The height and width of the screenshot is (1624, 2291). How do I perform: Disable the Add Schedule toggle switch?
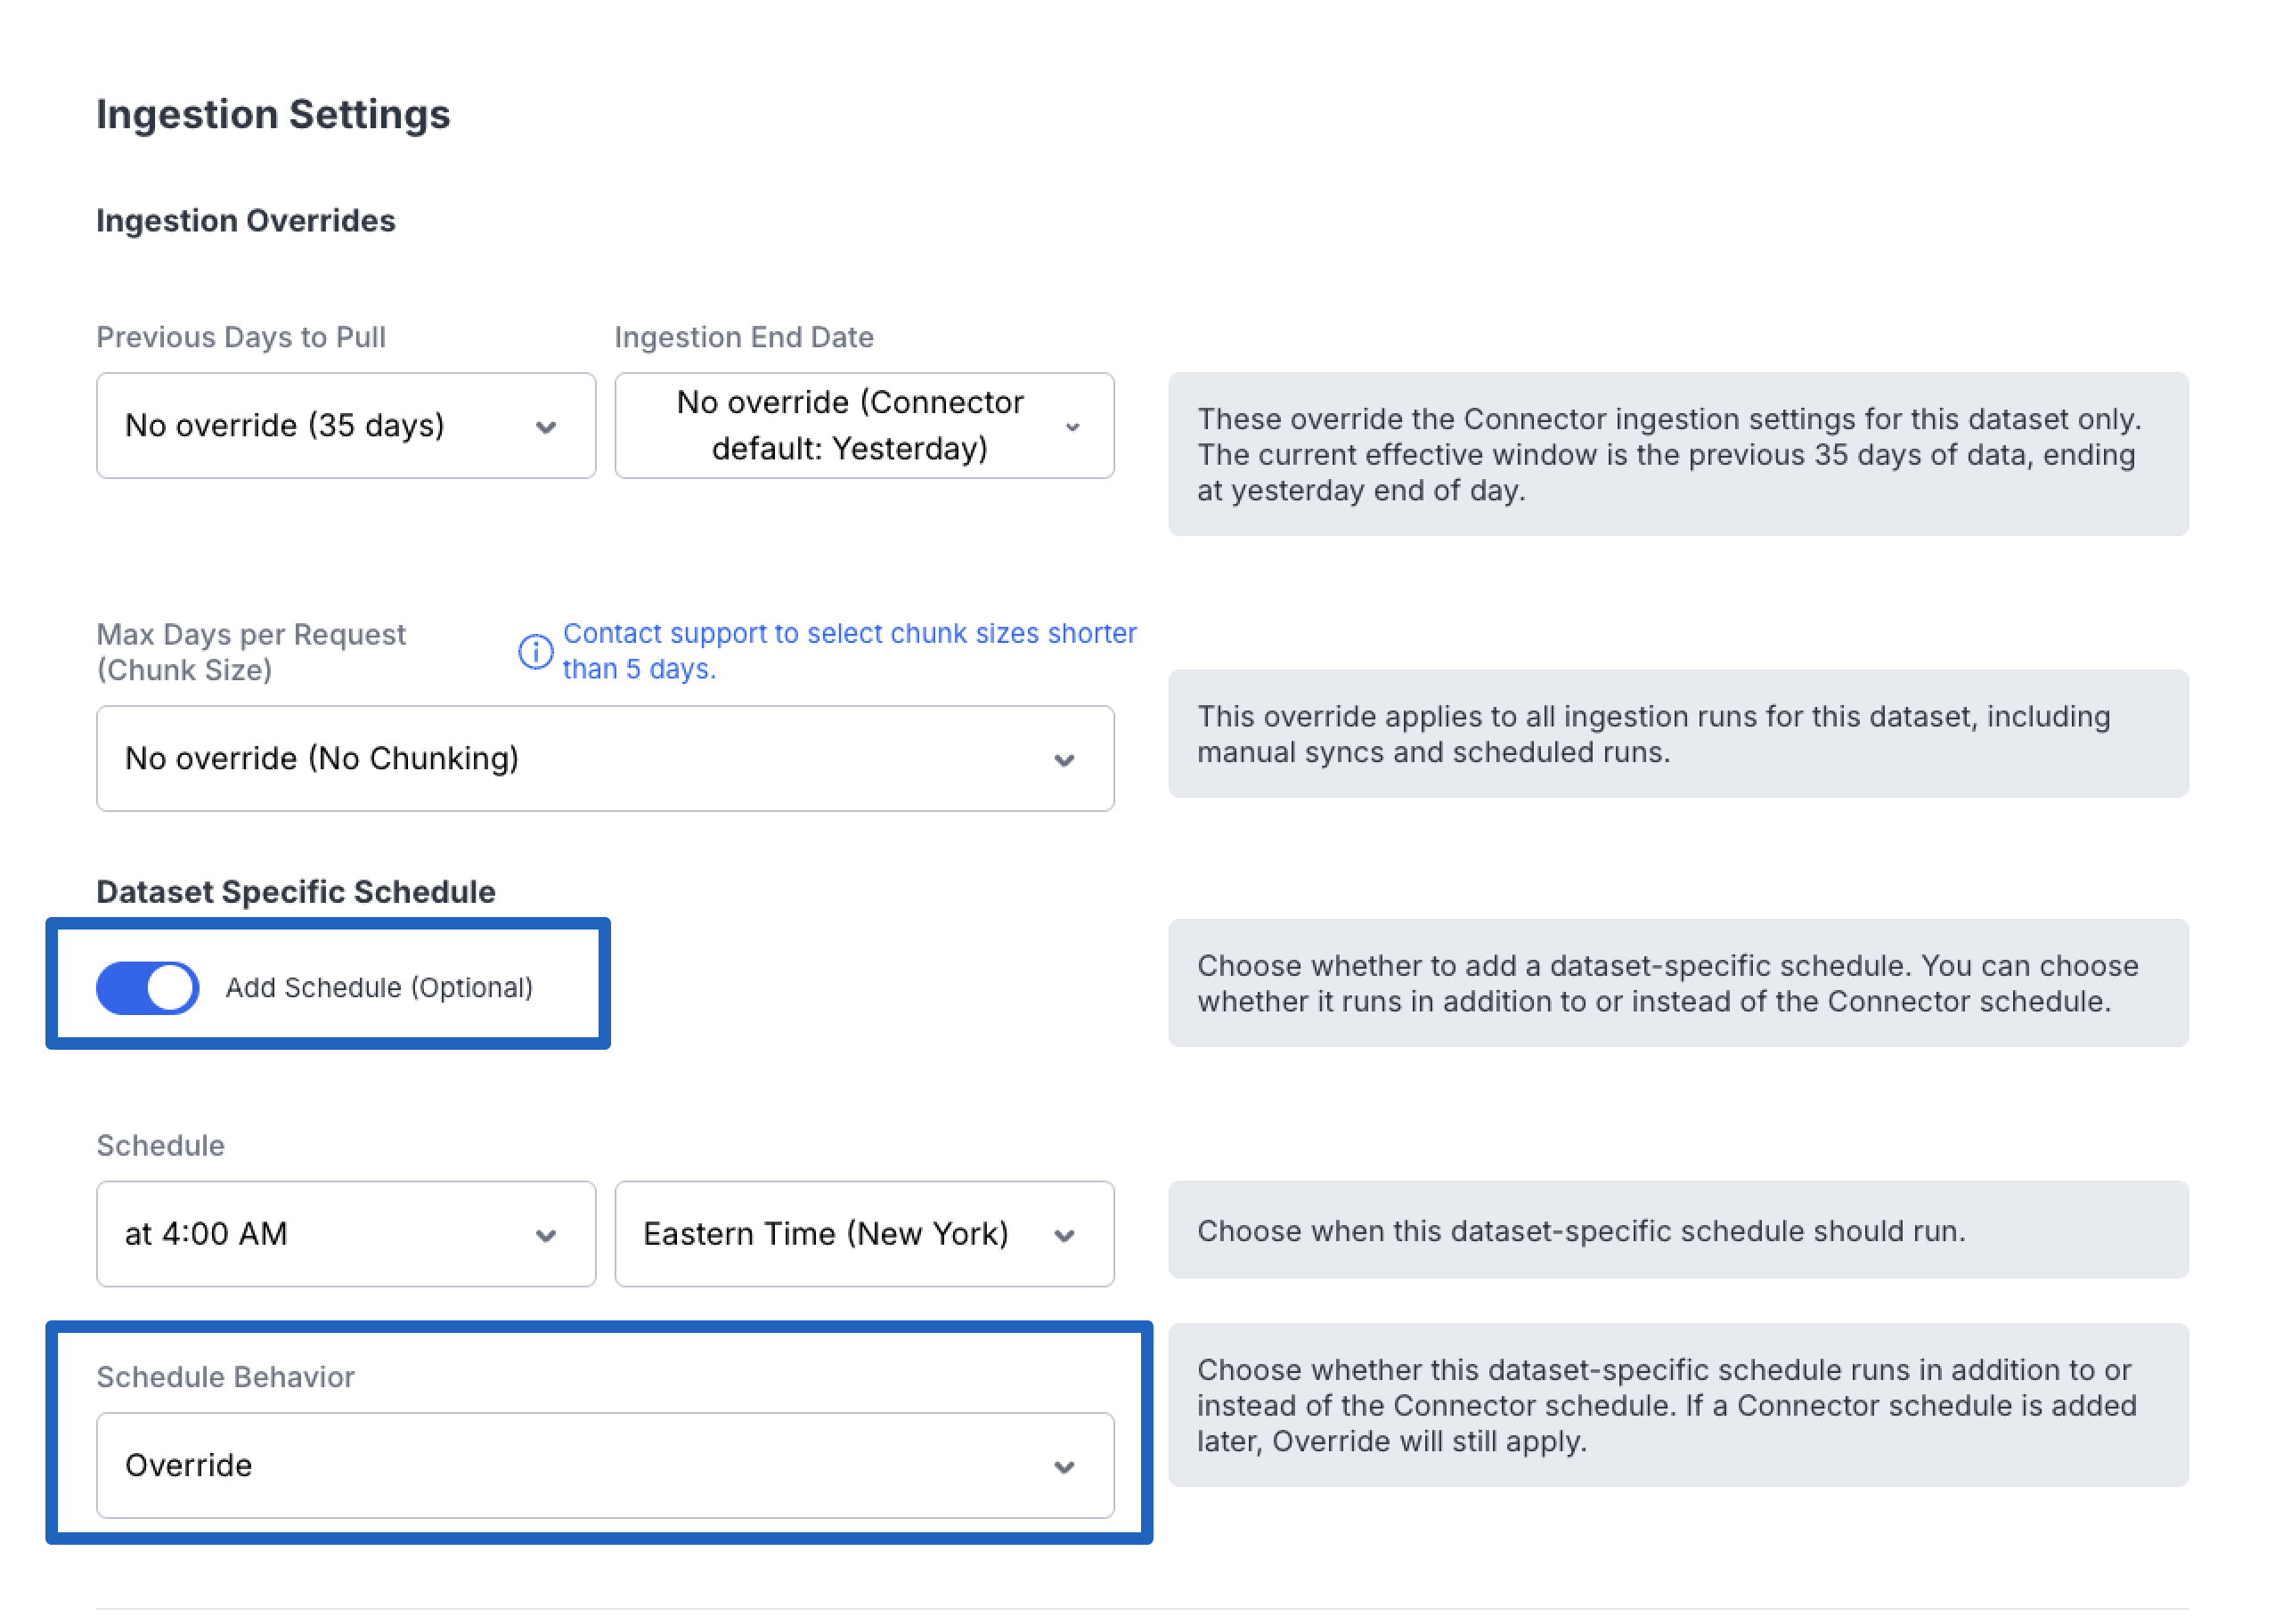pos(148,988)
